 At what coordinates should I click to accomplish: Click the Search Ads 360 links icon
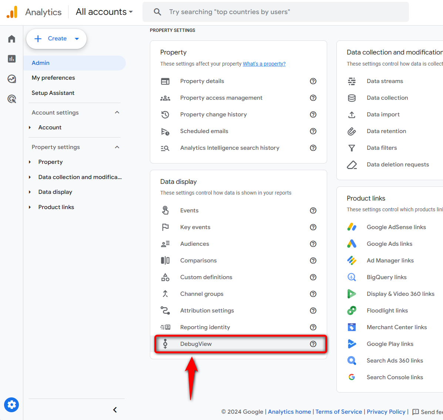[352, 361]
